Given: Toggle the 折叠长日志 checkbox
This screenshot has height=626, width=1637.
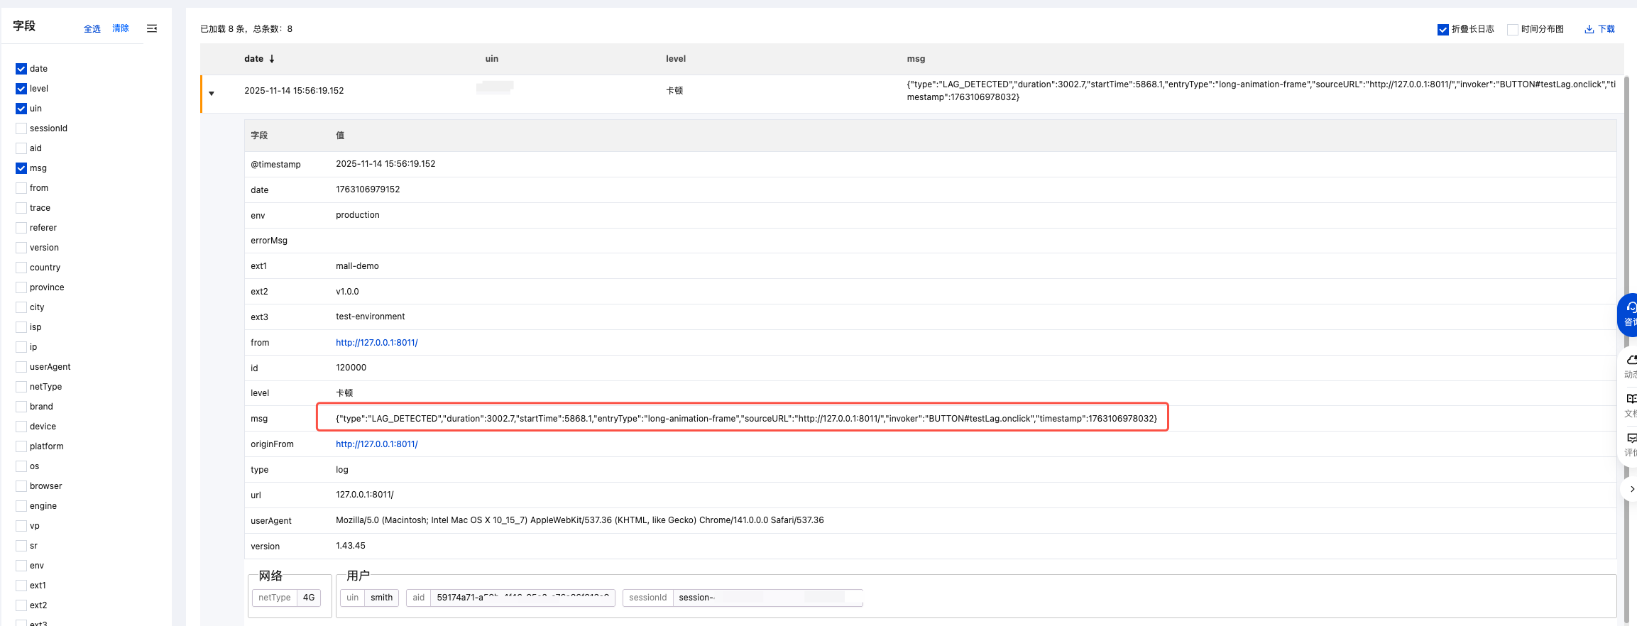Looking at the screenshot, I should pyautogui.click(x=1442, y=29).
